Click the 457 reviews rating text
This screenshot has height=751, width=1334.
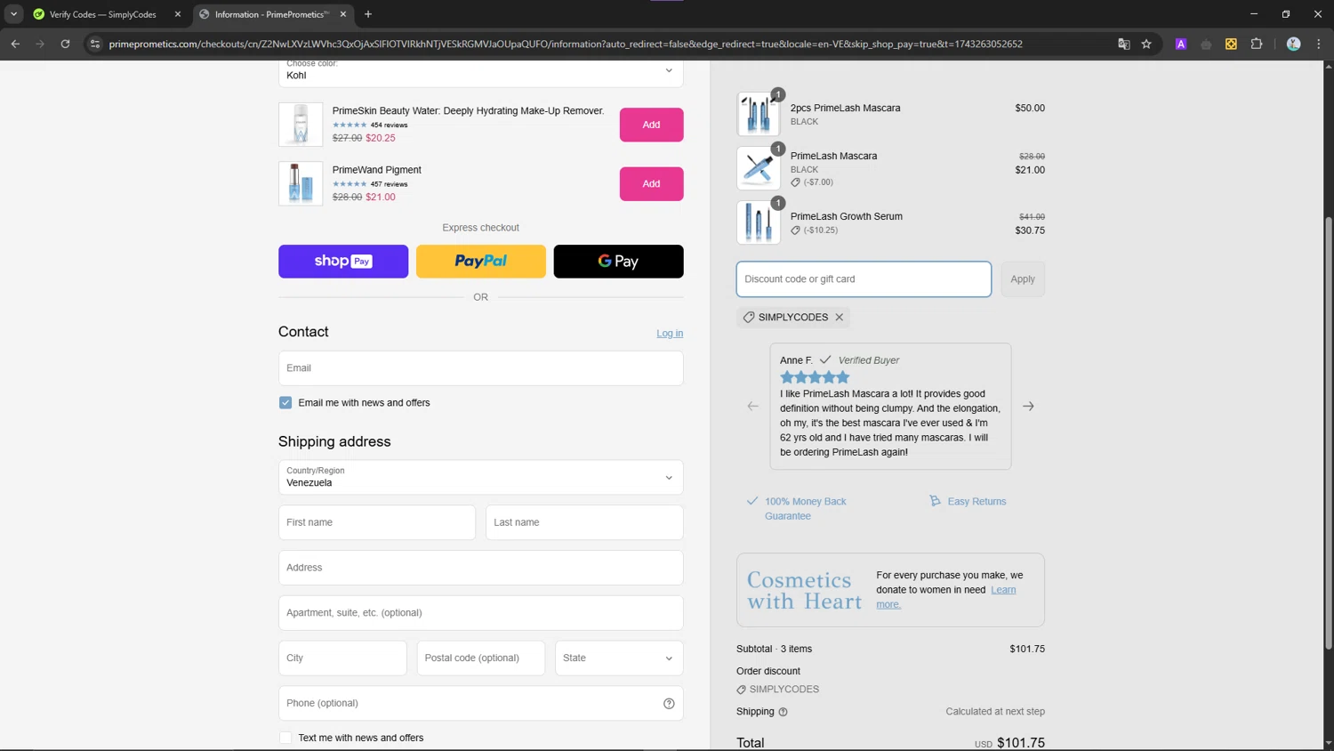[389, 184]
